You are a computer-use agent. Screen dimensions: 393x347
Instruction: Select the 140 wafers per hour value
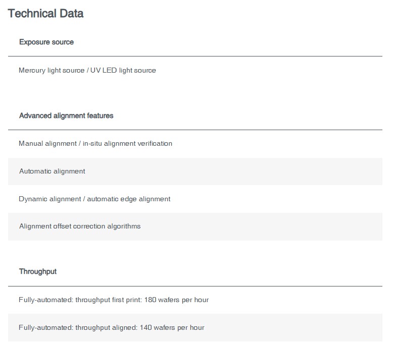pyautogui.click(x=172, y=327)
